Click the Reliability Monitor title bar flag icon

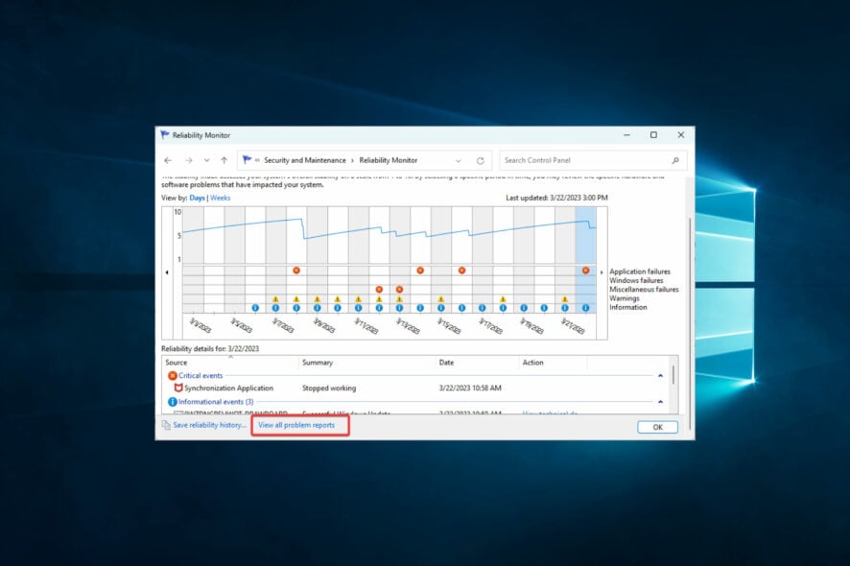pos(165,135)
